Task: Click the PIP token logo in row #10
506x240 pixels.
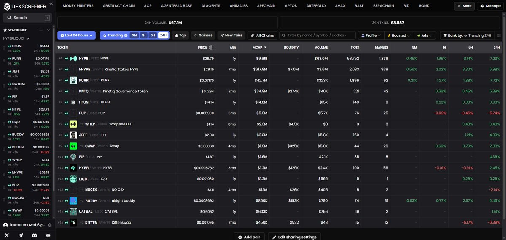Action: [x=73, y=157]
